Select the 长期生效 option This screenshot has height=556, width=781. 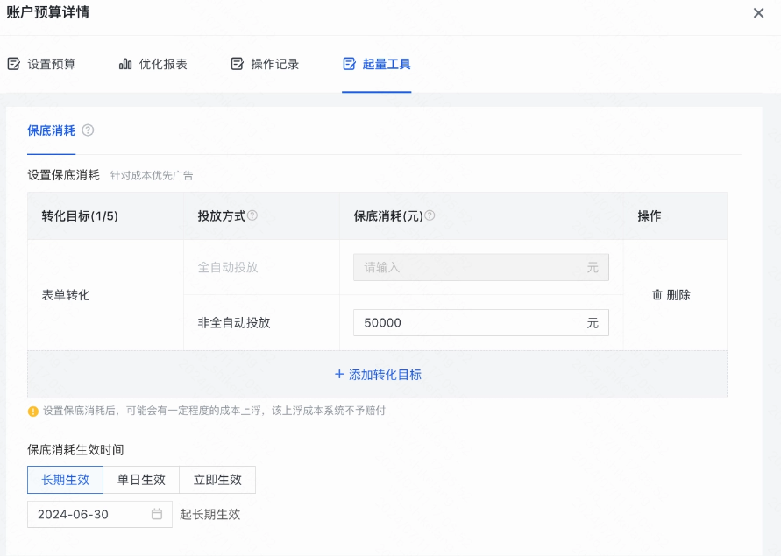pyautogui.click(x=65, y=480)
